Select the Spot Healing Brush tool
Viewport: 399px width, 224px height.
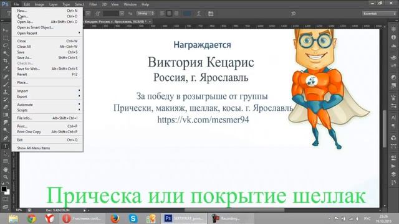click(6, 77)
